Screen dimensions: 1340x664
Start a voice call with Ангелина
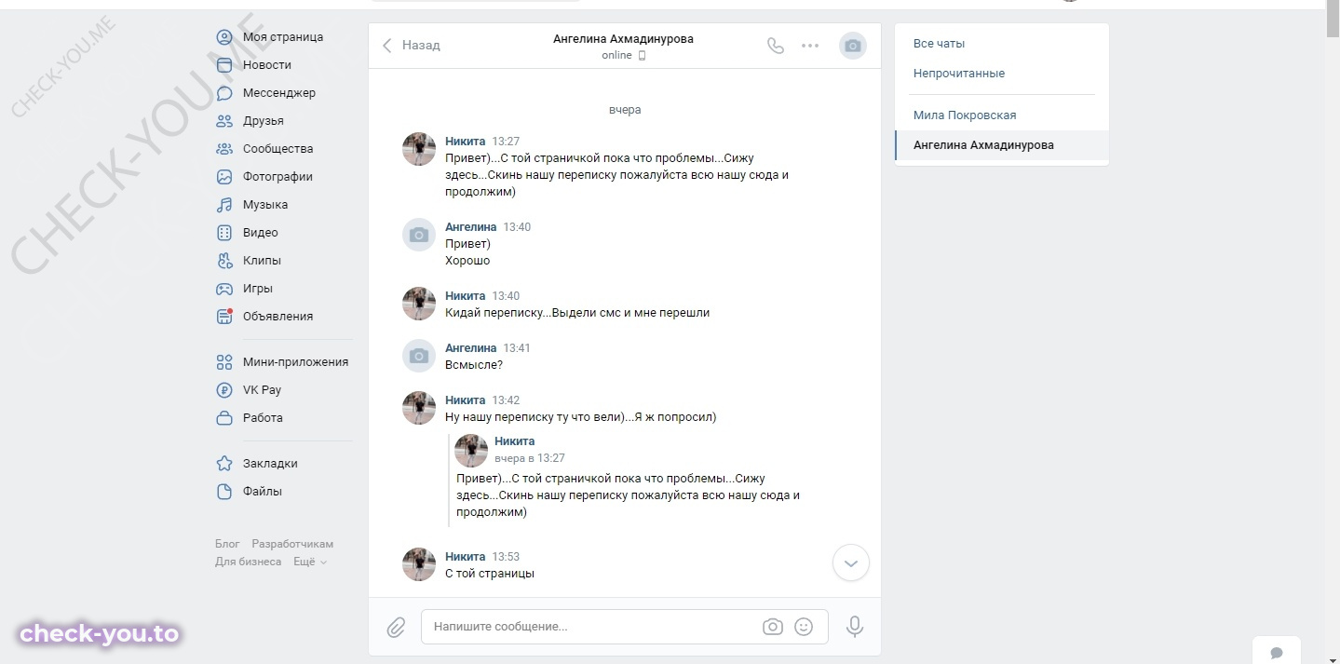pos(776,46)
